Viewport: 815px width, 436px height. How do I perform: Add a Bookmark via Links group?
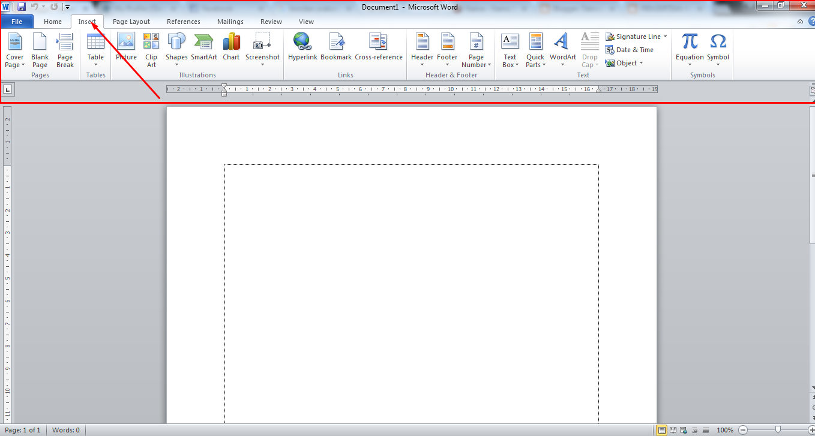pos(335,48)
